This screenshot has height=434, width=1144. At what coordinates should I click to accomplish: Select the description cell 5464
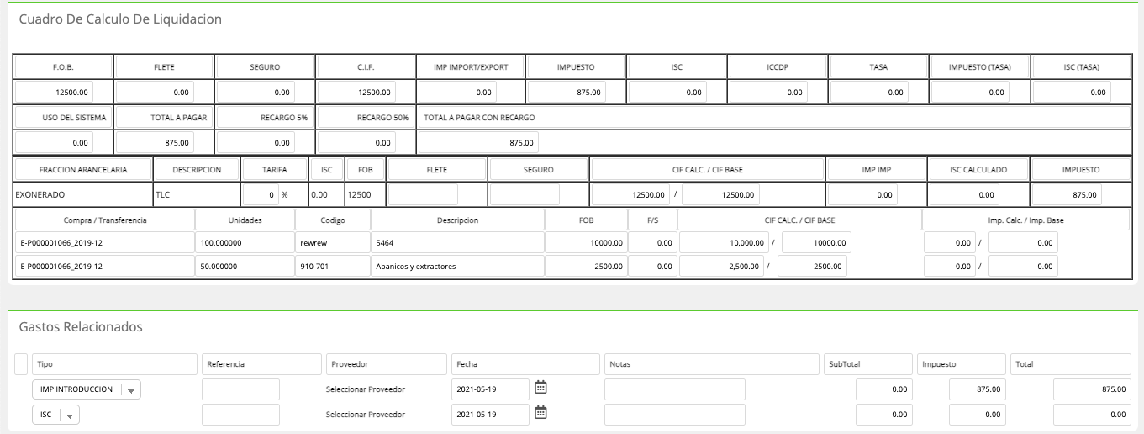coord(456,242)
